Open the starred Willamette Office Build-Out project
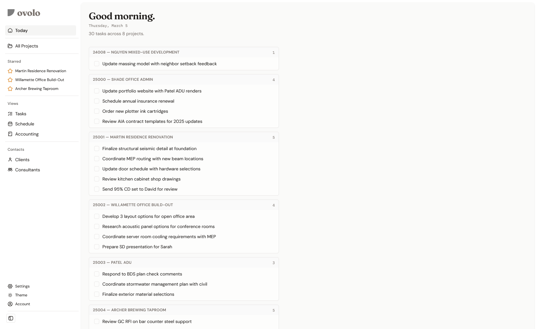Image resolution: width=537 pixels, height=329 pixels. click(x=39, y=80)
